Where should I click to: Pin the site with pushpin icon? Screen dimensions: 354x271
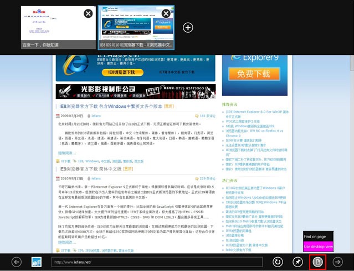pyautogui.click(x=297, y=262)
